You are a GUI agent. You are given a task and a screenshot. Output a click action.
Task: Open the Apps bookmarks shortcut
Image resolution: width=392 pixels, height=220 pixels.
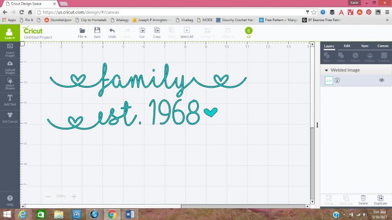[x=9, y=20]
